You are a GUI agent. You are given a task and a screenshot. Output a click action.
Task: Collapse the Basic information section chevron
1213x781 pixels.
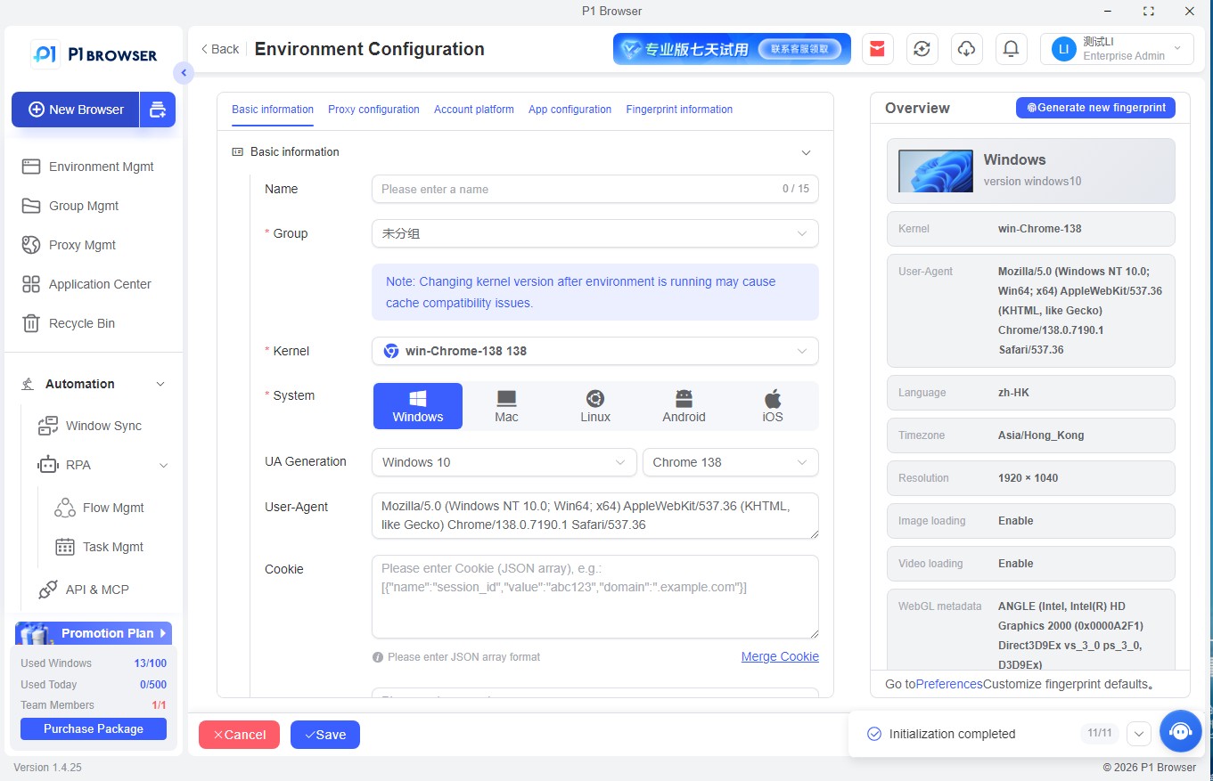point(806,152)
